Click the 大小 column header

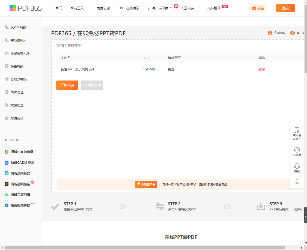coord(146,58)
